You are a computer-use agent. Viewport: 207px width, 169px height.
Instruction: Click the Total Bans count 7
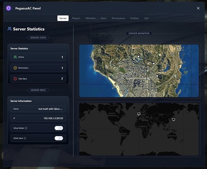(x=62, y=79)
